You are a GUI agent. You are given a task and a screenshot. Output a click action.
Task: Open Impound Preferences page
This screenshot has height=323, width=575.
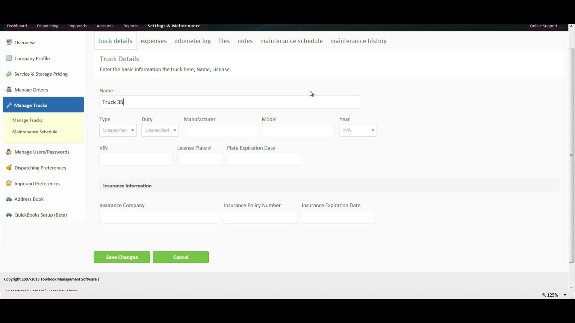pos(37,184)
